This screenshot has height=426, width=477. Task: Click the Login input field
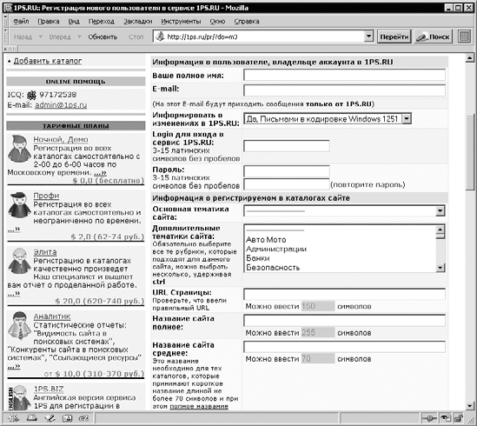(287, 146)
